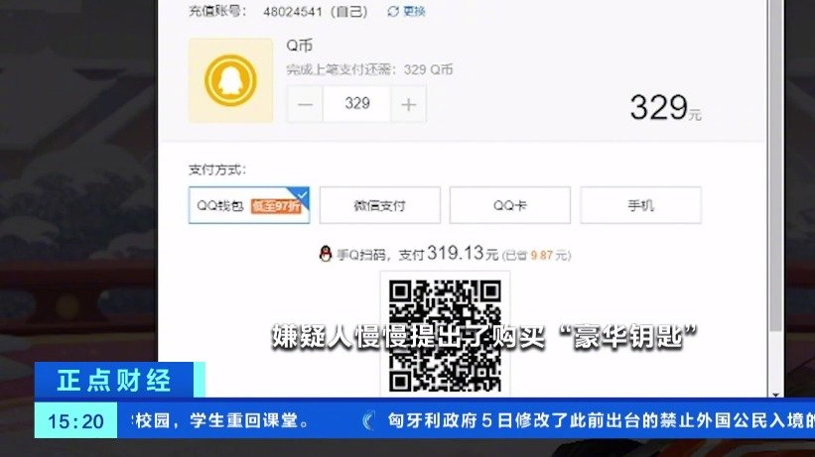Click the 329元 total price text
The width and height of the screenshot is (815, 457).
pos(666,108)
